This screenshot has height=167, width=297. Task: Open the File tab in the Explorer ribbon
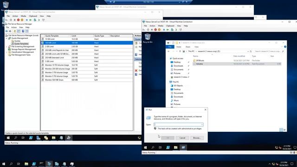point(170,47)
